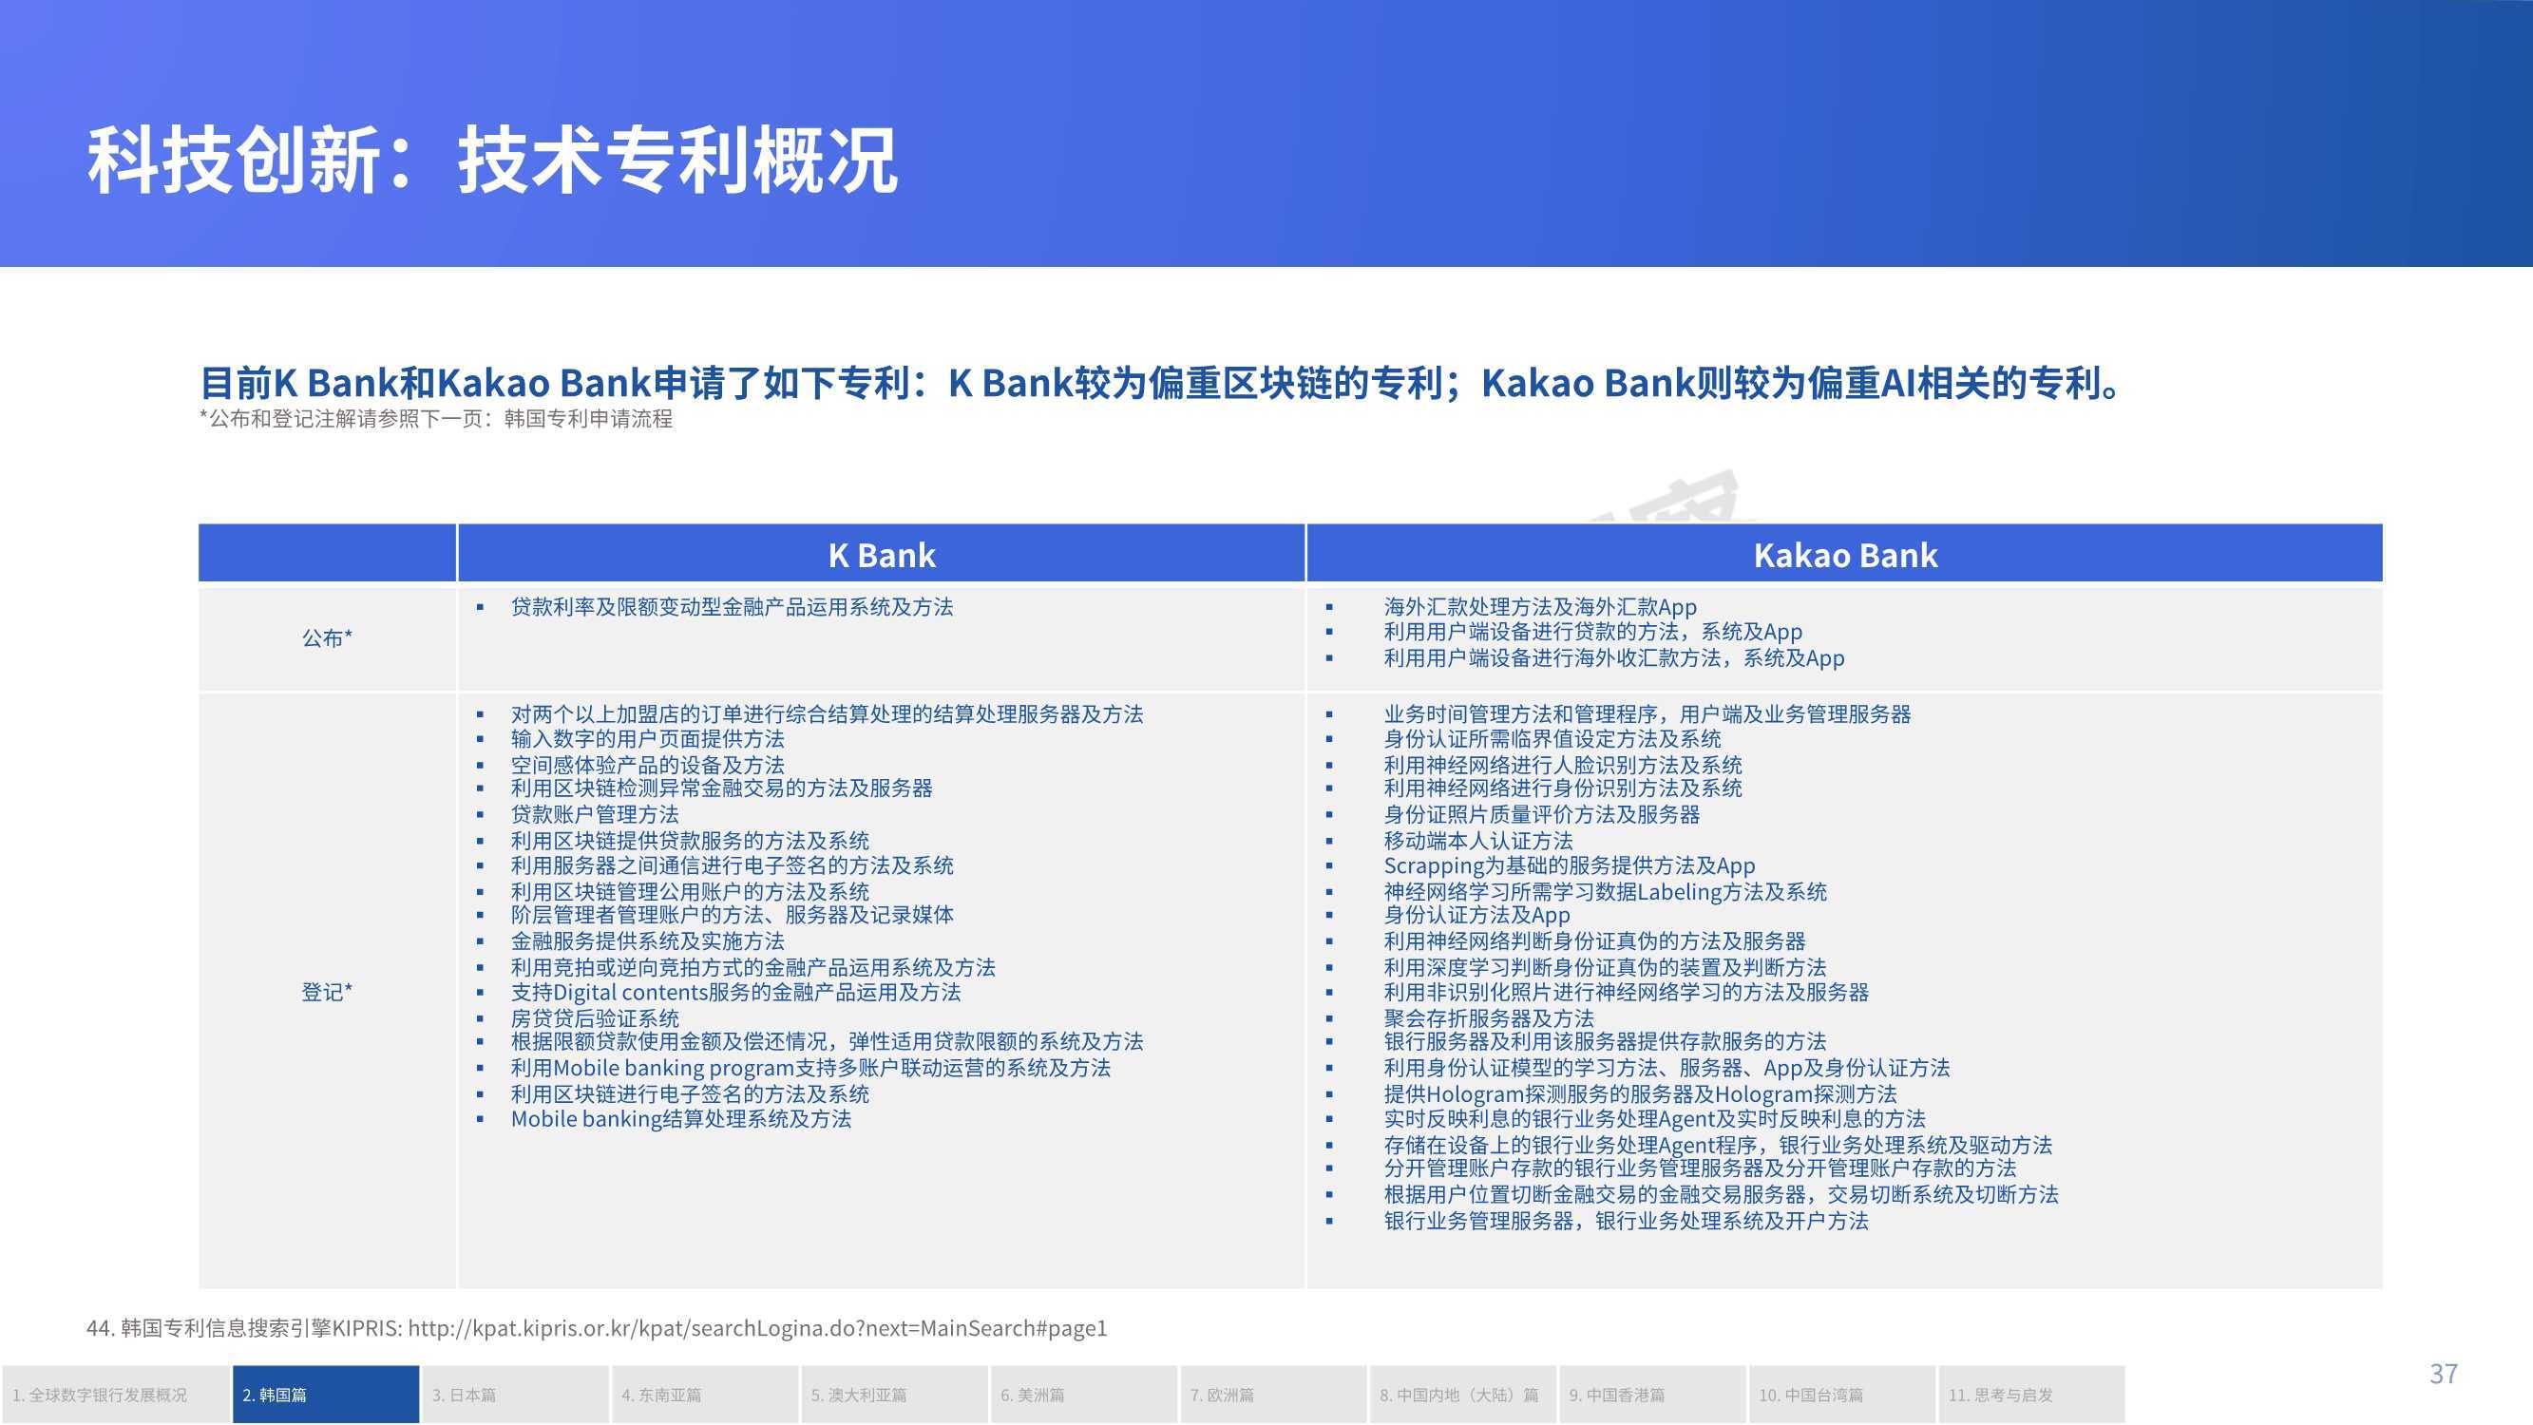The width and height of the screenshot is (2533, 1425).
Task: Select 利用竞拍或逆向竞拍方式 item
Action: coord(752,968)
